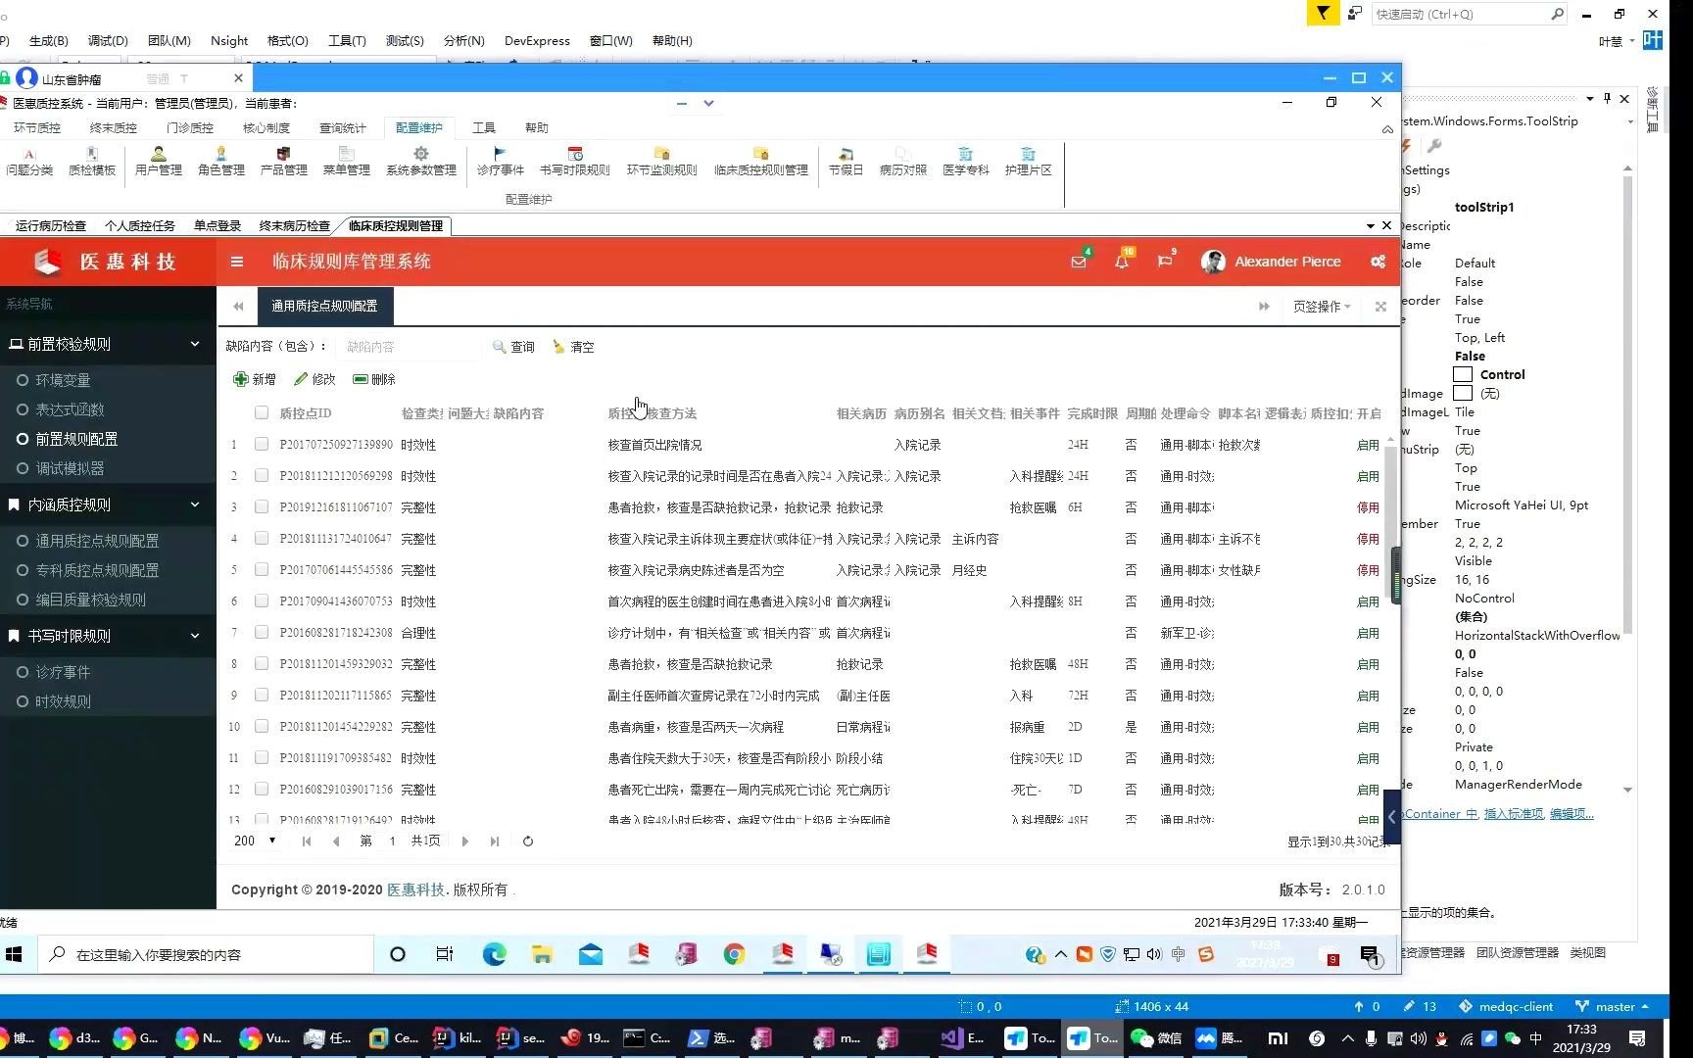This screenshot has height=1058, width=1693.
Task: Open document tabs list dropdown arrow
Action: tap(1371, 226)
